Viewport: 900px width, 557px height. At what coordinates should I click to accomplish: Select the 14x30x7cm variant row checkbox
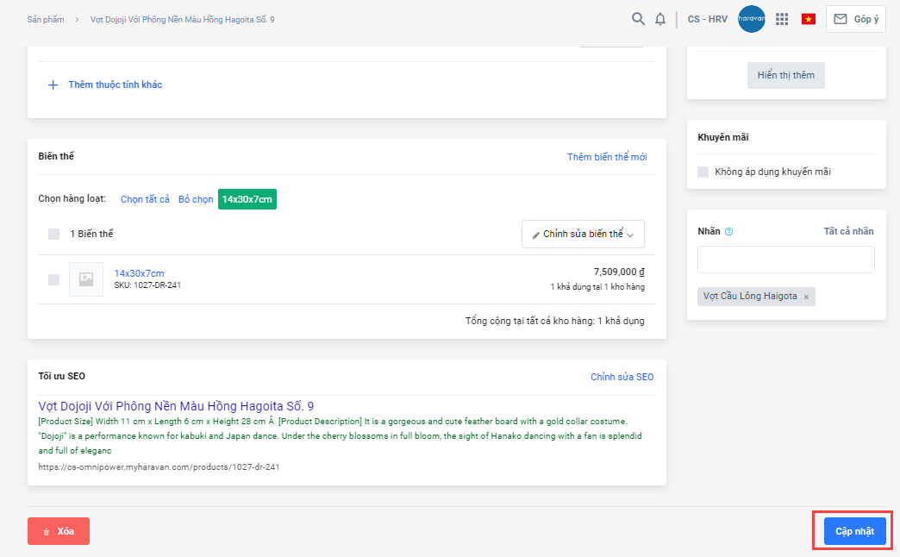[54, 279]
